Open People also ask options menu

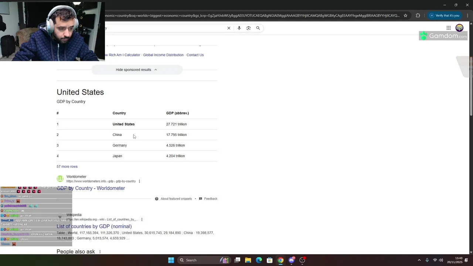100,252
